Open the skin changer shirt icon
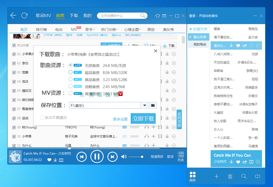The height and width of the screenshot is (187, 273). point(157,16)
